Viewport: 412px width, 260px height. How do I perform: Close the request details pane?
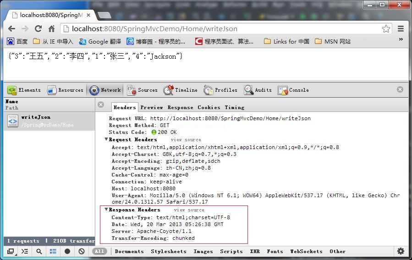click(101, 105)
